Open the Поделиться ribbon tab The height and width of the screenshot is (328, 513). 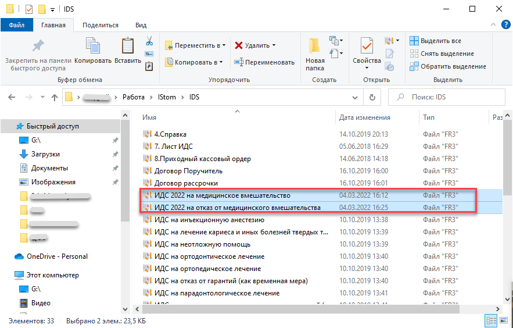100,25
